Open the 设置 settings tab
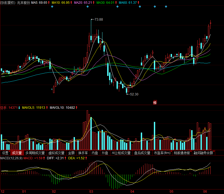The width and height of the screenshot is (224, 194). coord(5,153)
